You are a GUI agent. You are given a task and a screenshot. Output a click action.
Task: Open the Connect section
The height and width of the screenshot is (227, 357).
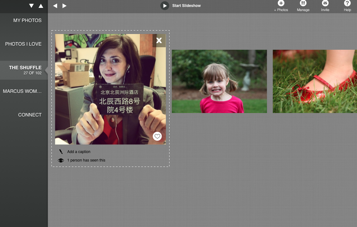pyautogui.click(x=30, y=115)
